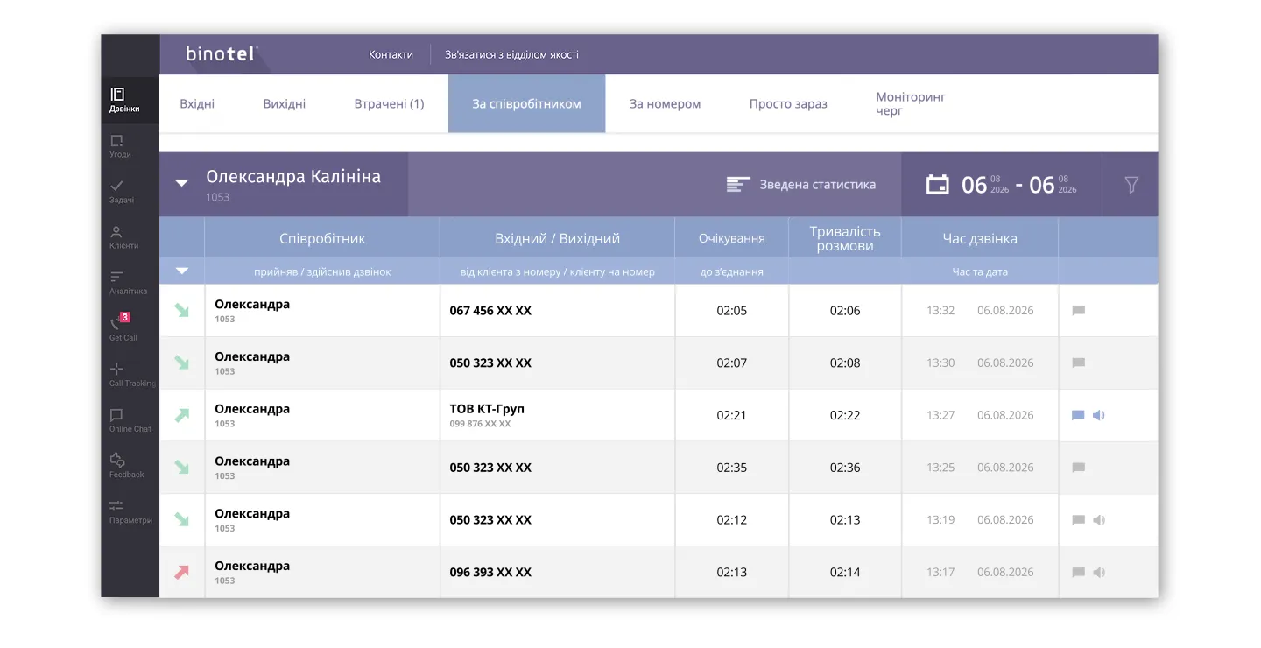Viewport: 1261px width, 648px height.
Task: Open the comment icon for the 13:25 call
Action: [x=1079, y=468]
